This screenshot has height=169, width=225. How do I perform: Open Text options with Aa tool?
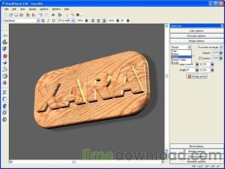click(x=5, y=36)
